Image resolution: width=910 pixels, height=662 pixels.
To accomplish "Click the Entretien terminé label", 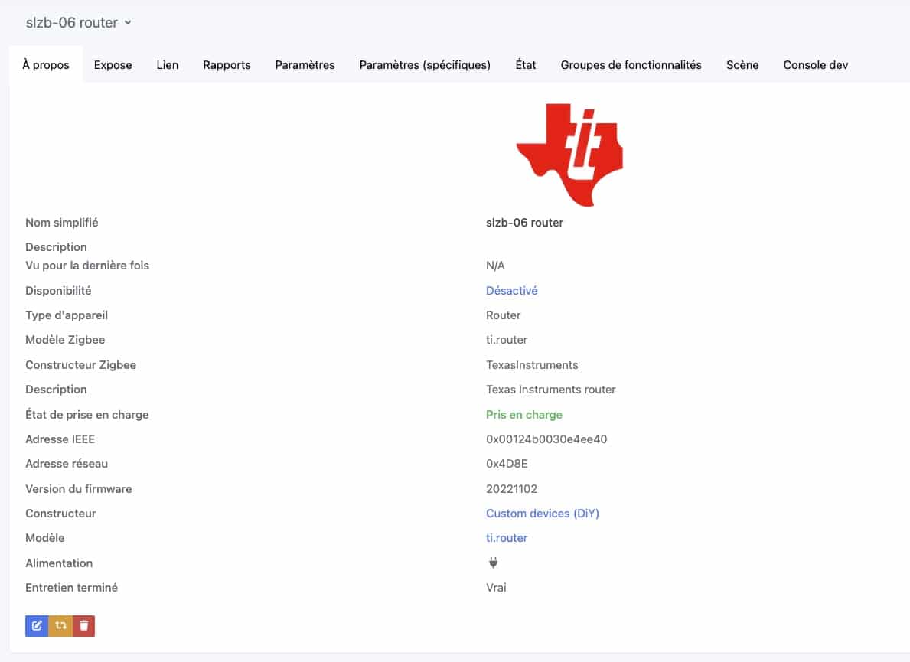I will [71, 588].
